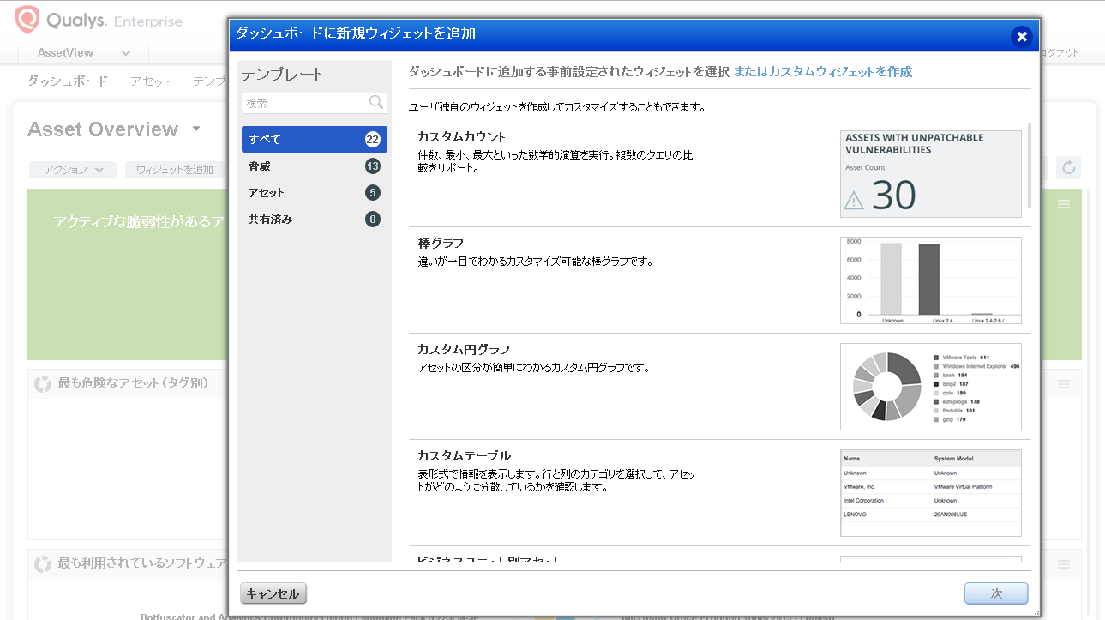The height and width of the screenshot is (620, 1105).
Task: Click the dashboard refresh icon
Action: point(1068,167)
